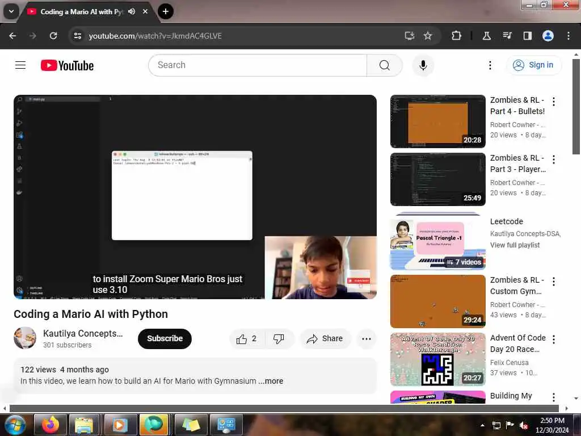Click taskbar clock showing 2:50 PM

click(x=552, y=425)
